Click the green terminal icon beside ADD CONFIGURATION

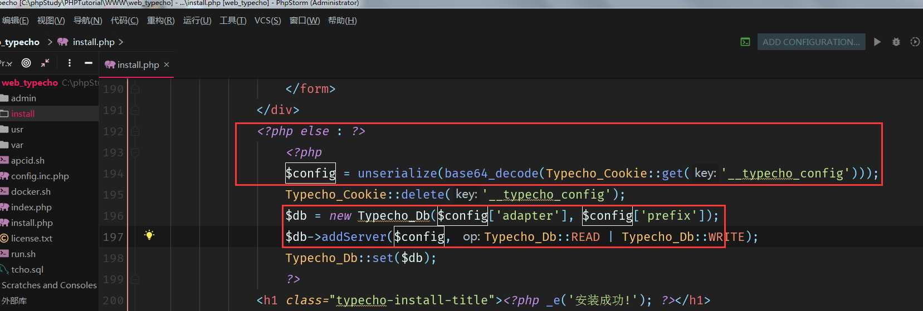745,42
